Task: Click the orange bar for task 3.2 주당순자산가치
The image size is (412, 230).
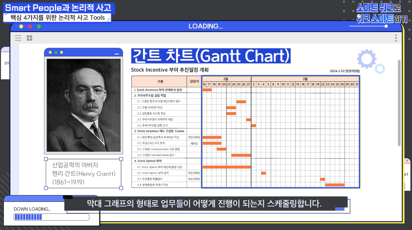Action: click(x=212, y=143)
